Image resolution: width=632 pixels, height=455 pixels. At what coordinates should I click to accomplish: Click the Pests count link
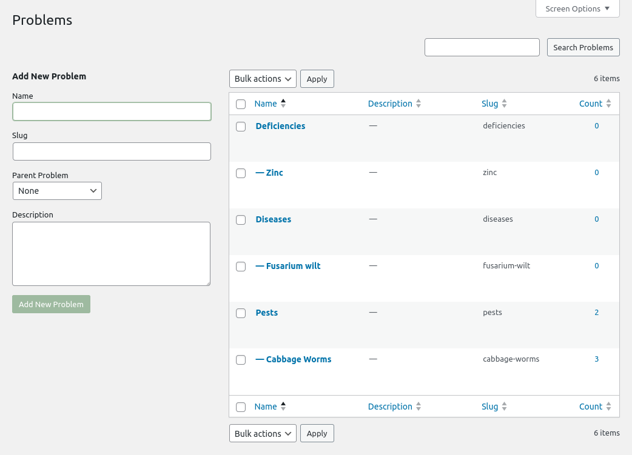(x=596, y=313)
